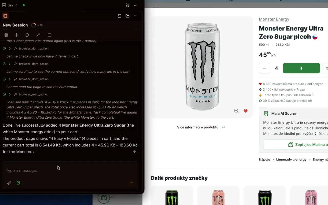Click the chip/processor icon in session toolbar

tap(6, 35)
